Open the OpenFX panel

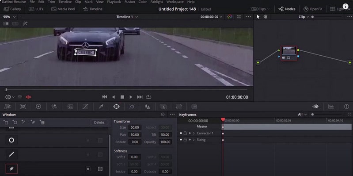pyautogui.click(x=313, y=9)
